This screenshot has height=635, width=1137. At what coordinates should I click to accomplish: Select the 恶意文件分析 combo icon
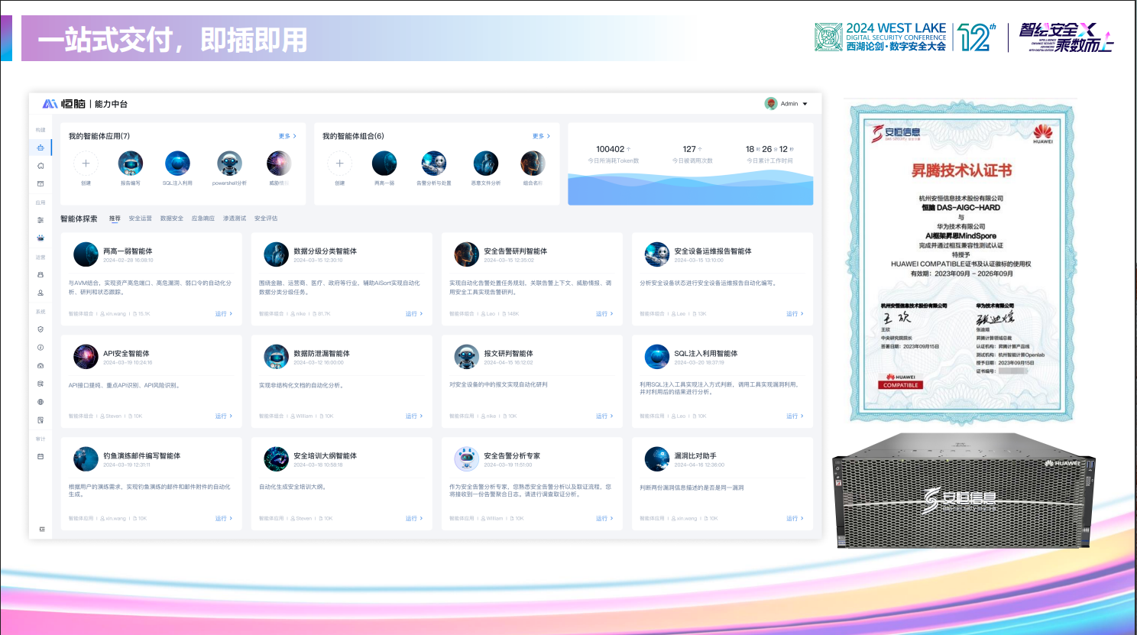485,162
